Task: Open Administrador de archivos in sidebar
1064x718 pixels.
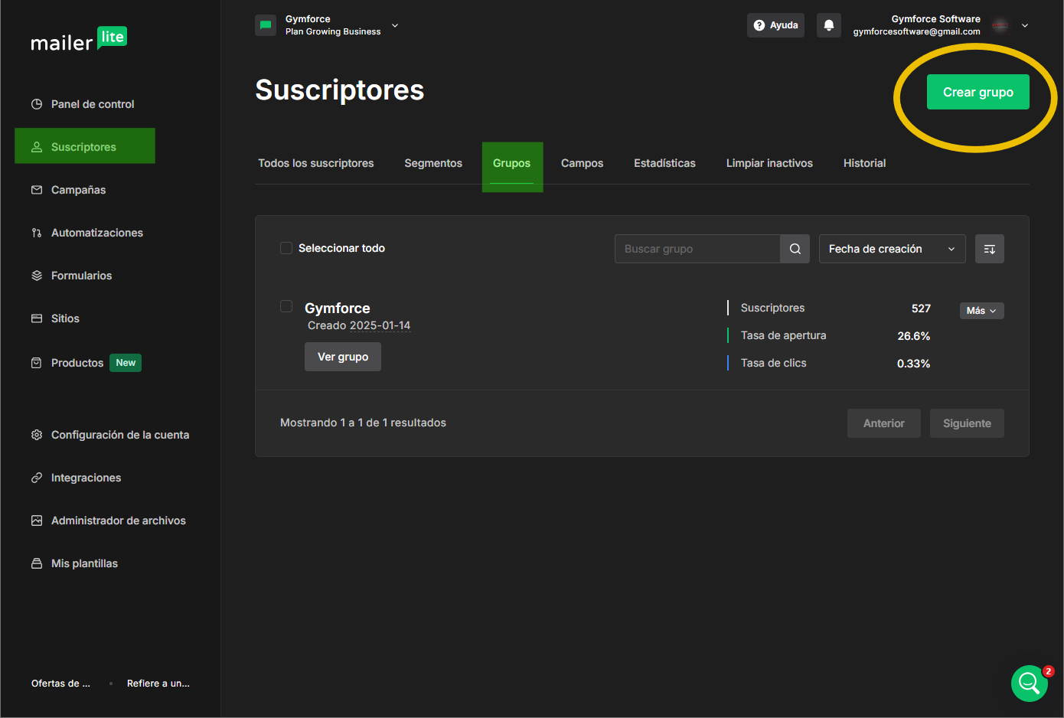Action: (x=118, y=521)
